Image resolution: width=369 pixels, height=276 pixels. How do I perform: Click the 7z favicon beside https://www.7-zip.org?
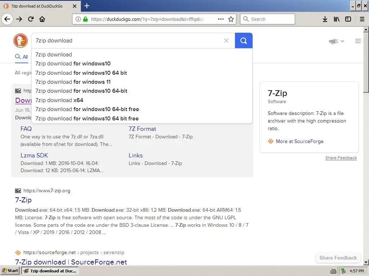pyautogui.click(x=18, y=190)
